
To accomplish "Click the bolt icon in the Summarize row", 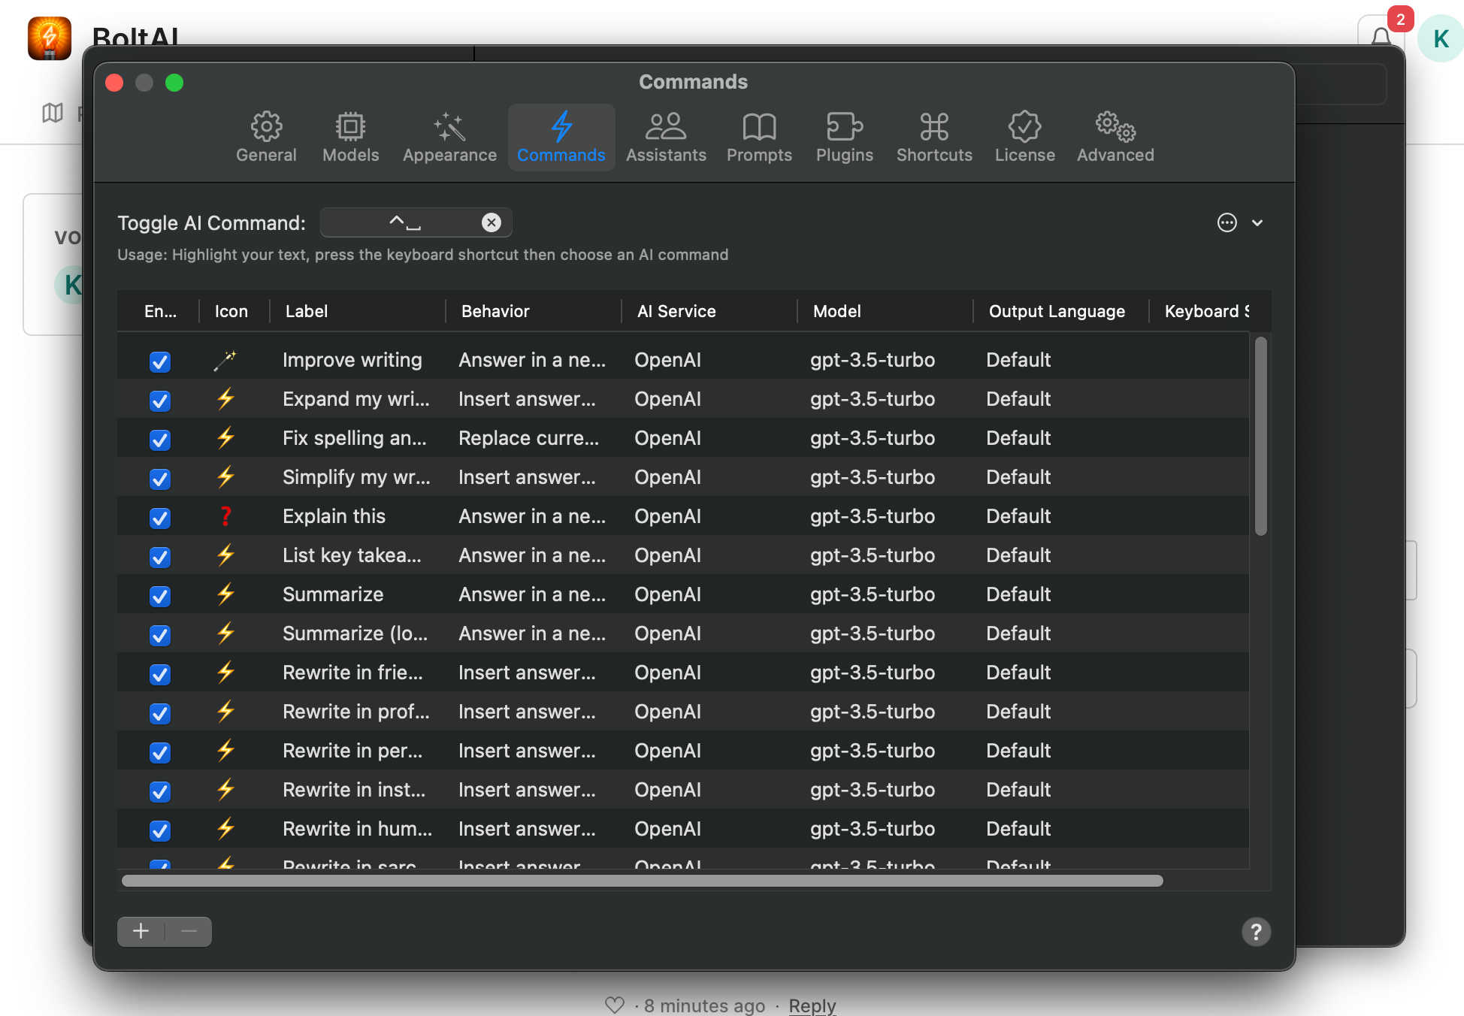I will pyautogui.click(x=225, y=594).
